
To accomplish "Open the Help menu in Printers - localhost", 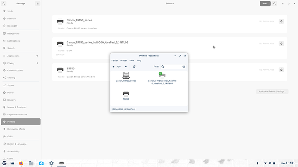I will pyautogui.click(x=139, y=61).
